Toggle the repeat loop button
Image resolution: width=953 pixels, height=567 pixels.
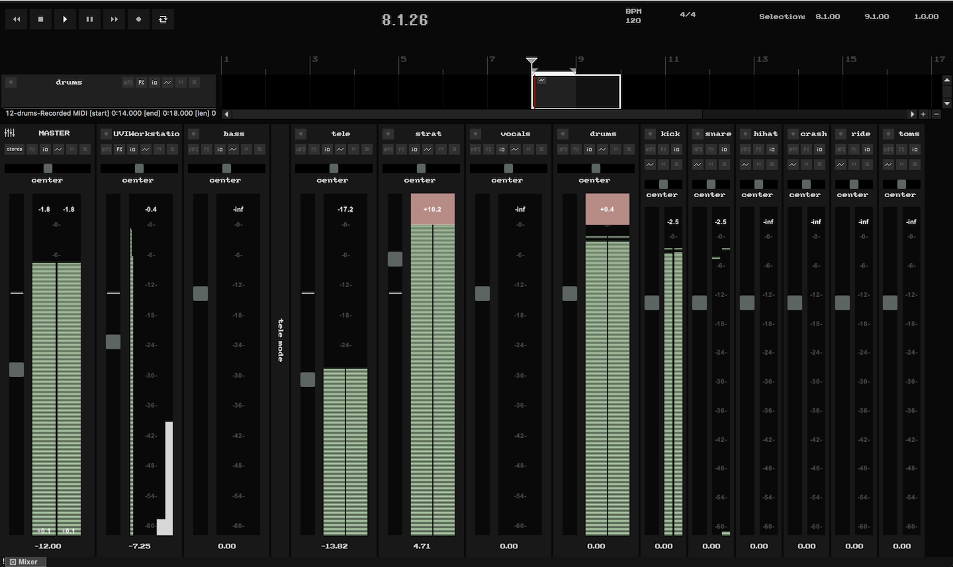(x=163, y=19)
